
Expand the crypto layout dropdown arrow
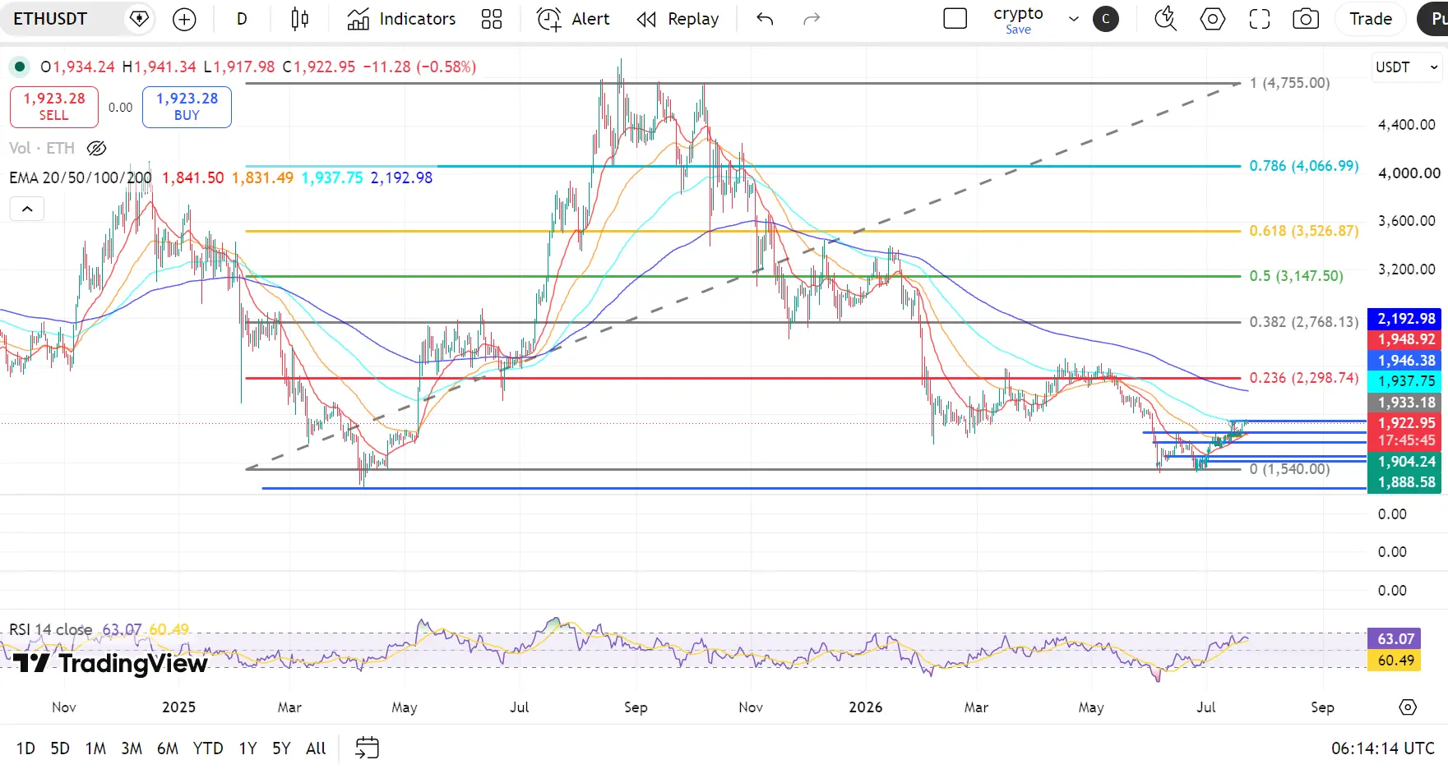(1073, 19)
